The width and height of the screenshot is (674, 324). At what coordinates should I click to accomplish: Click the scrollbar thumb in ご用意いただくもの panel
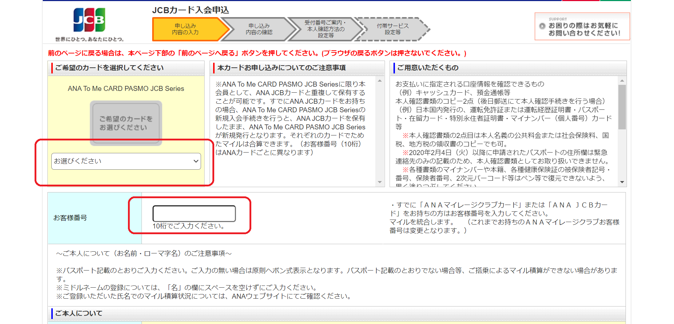point(622,107)
